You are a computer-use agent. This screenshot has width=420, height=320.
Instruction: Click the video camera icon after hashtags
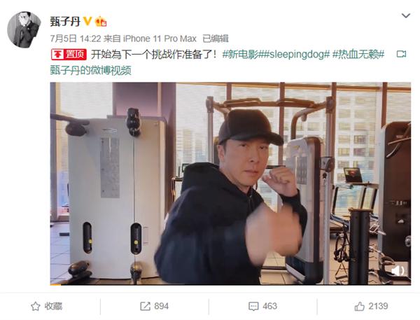(401, 54)
